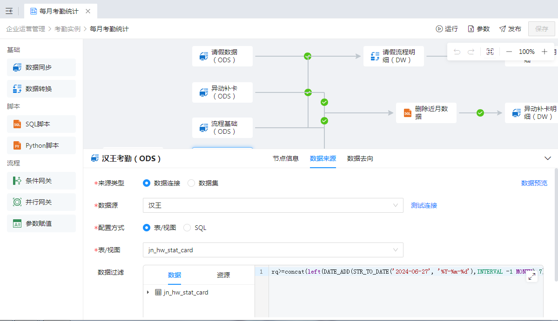The width and height of the screenshot is (558, 321).
Task: Click the 运行 button to run
Action: coord(446,29)
